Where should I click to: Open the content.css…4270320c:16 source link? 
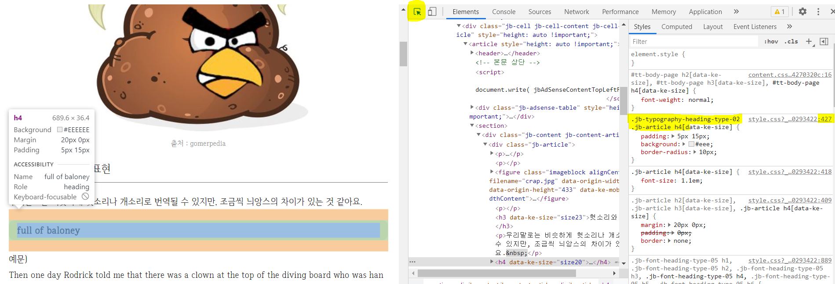point(790,75)
